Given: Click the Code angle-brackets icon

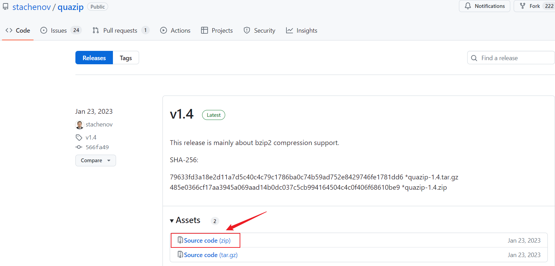Looking at the screenshot, I should pos(9,30).
